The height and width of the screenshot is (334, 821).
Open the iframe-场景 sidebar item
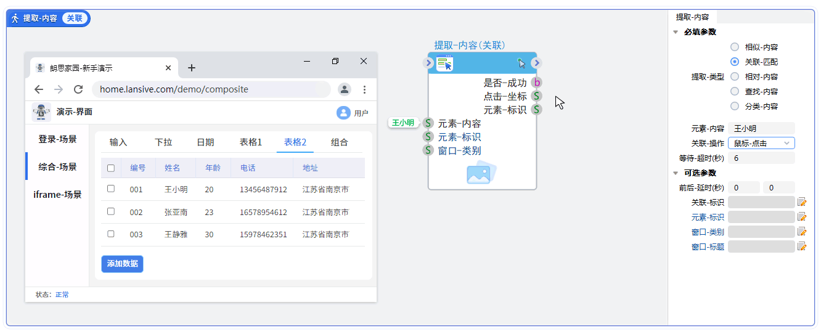pos(57,194)
